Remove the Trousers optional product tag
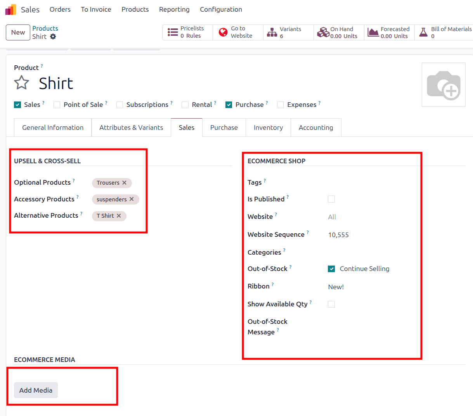This screenshot has height=416, width=473. 125,183
